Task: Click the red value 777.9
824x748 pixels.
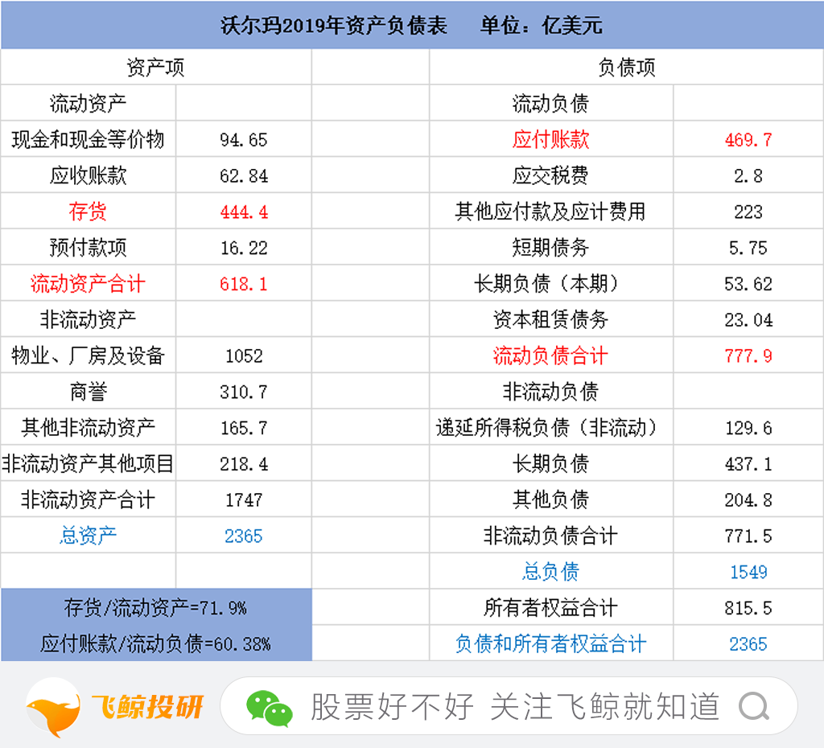Action: point(748,356)
